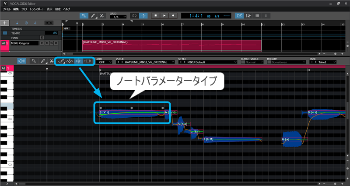Select scissors tool in musical editor toolbar
350x186 pixels.
(52, 61)
